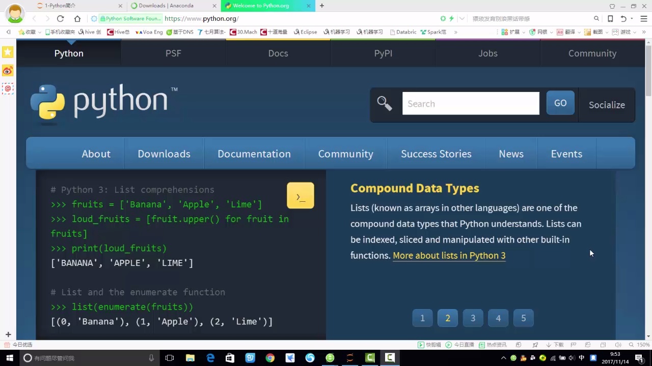Screen dimensions: 652x366
Task: Open Task View on the taskbar
Action: tap(170, 358)
